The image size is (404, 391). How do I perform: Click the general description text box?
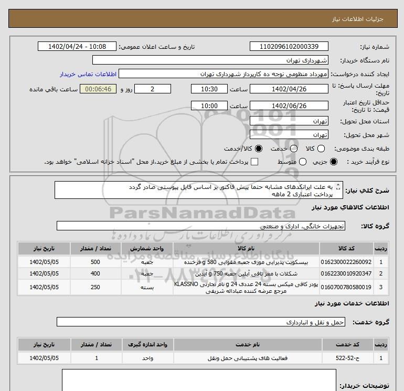tap(199, 190)
